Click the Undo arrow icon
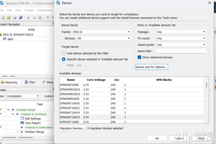This screenshot has height=144, width=216. click(47, 18)
